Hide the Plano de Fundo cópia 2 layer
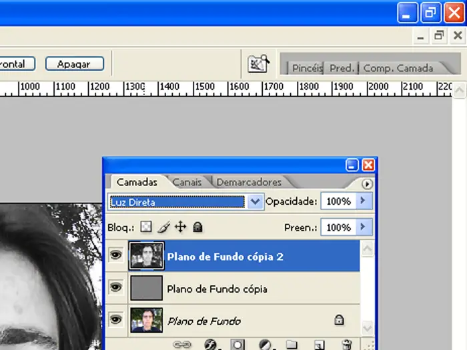Screen dimensions: 467x350 pos(116,256)
